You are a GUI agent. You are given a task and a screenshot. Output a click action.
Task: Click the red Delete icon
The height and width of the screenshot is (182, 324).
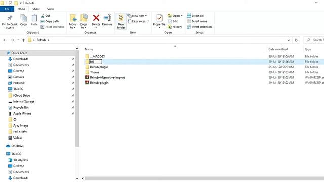96,18
